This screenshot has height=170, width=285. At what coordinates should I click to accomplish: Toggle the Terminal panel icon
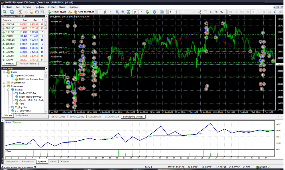pos(37,12)
